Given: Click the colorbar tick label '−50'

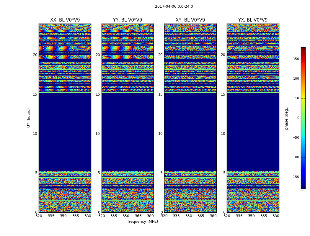Looking at the screenshot, I should point(296,138).
